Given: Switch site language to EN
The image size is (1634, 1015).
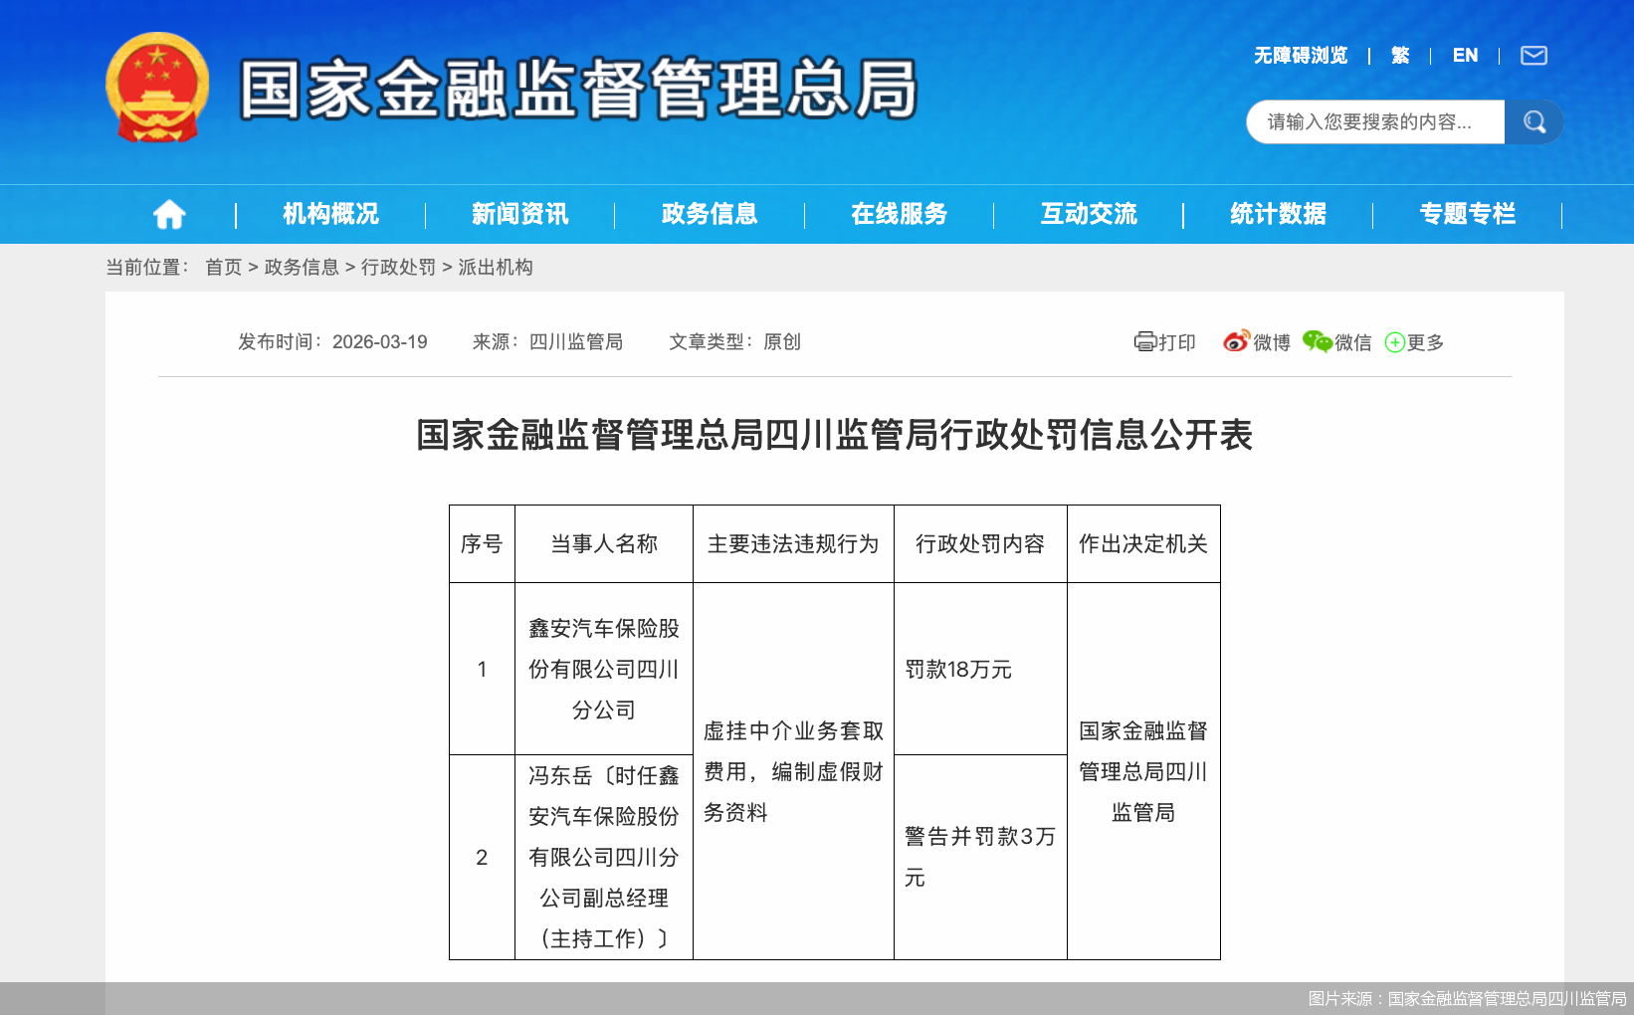Looking at the screenshot, I should [1465, 55].
